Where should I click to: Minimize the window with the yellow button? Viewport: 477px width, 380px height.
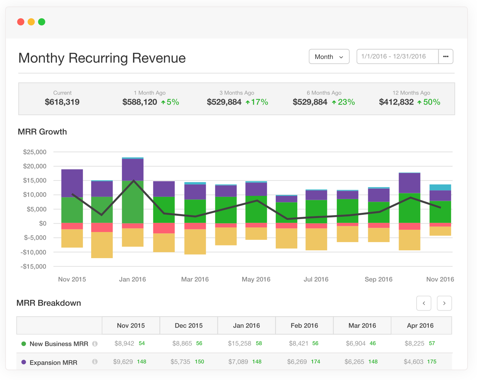coord(31,22)
